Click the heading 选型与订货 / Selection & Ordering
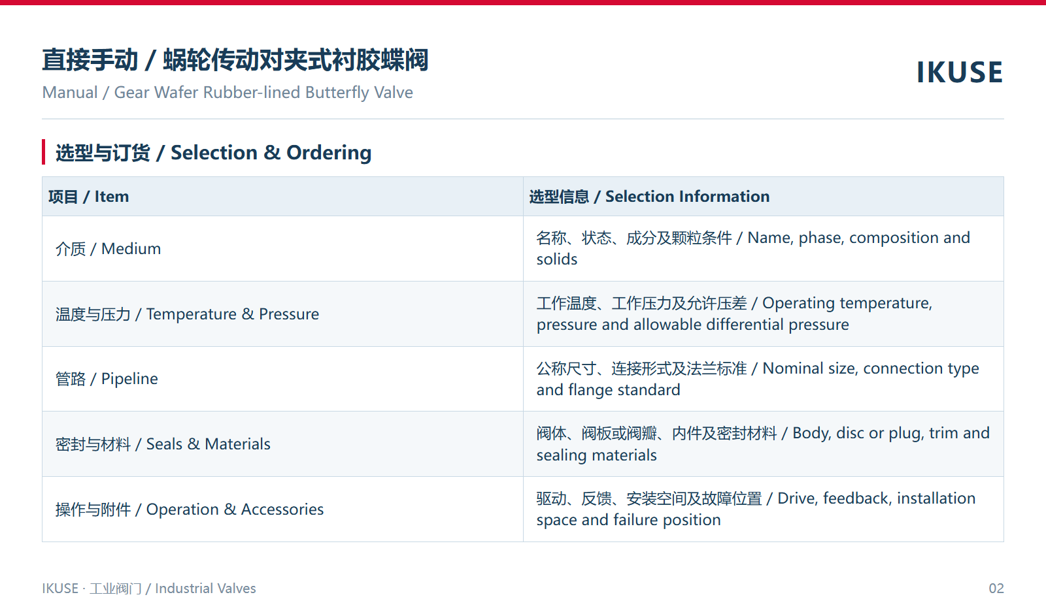Viewport: 1046px width, 614px height. click(x=213, y=153)
